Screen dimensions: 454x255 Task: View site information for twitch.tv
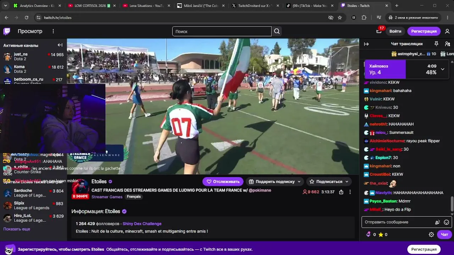tap(38, 17)
